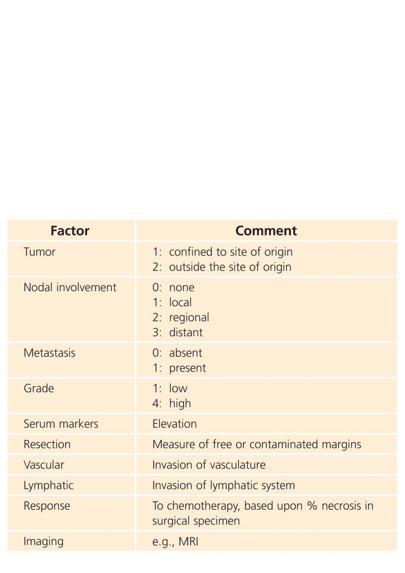Select the Tumor row label

(40, 252)
